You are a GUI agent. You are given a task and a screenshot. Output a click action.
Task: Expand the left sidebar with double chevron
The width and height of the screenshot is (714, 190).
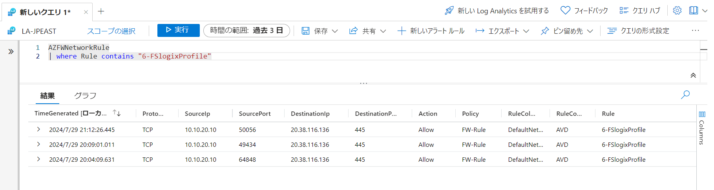(x=11, y=51)
